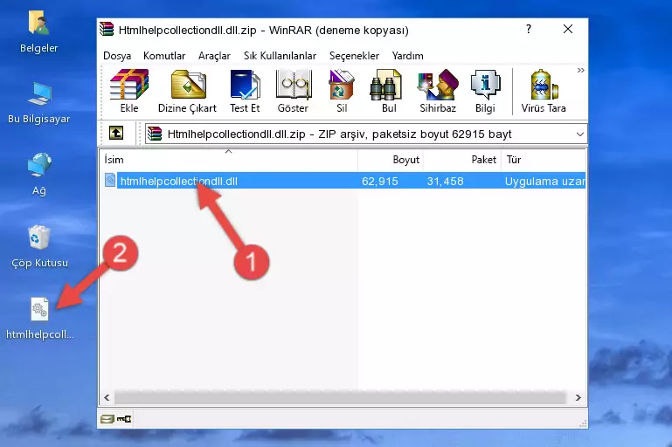The image size is (672, 447).
Task: Click the 31,458 packed size value
Action: (445, 181)
